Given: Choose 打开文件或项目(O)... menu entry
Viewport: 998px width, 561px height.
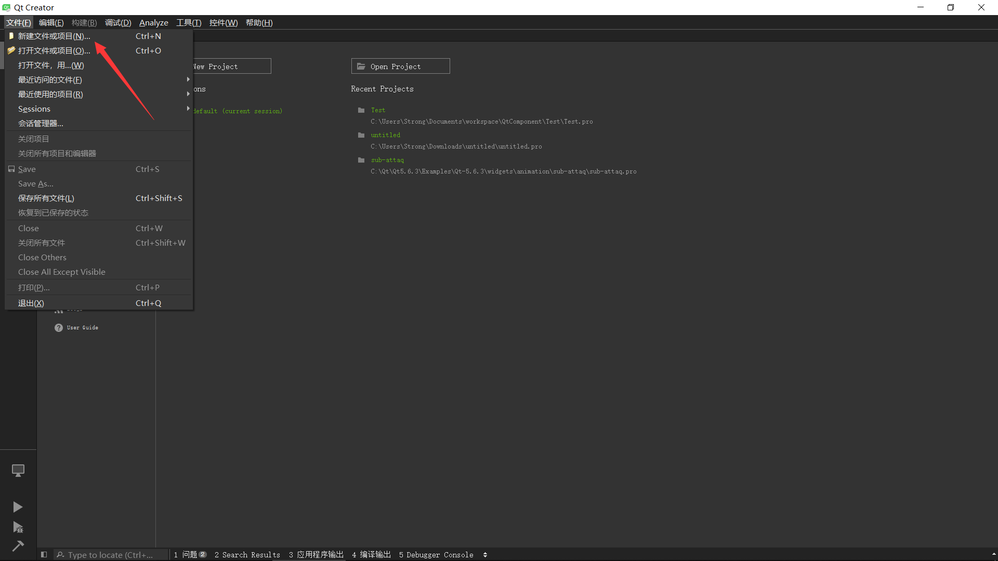Looking at the screenshot, I should coord(99,50).
